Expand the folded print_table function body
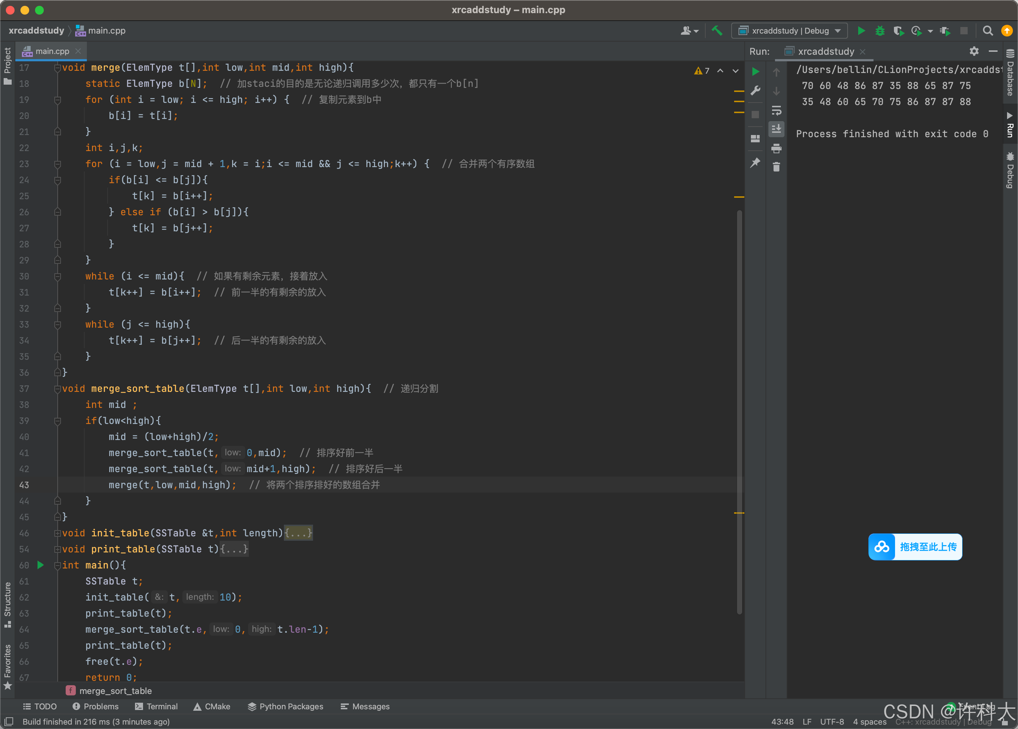This screenshot has width=1018, height=729. pyautogui.click(x=234, y=549)
